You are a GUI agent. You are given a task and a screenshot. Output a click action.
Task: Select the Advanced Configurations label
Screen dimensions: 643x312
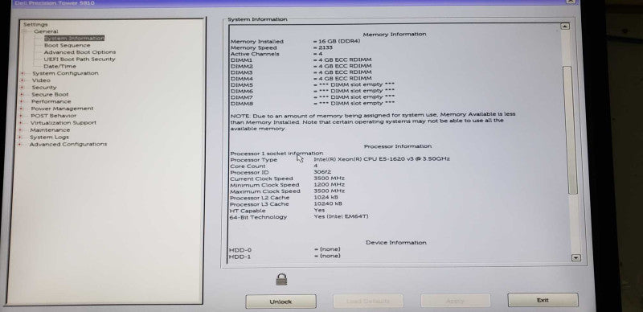[68, 144]
